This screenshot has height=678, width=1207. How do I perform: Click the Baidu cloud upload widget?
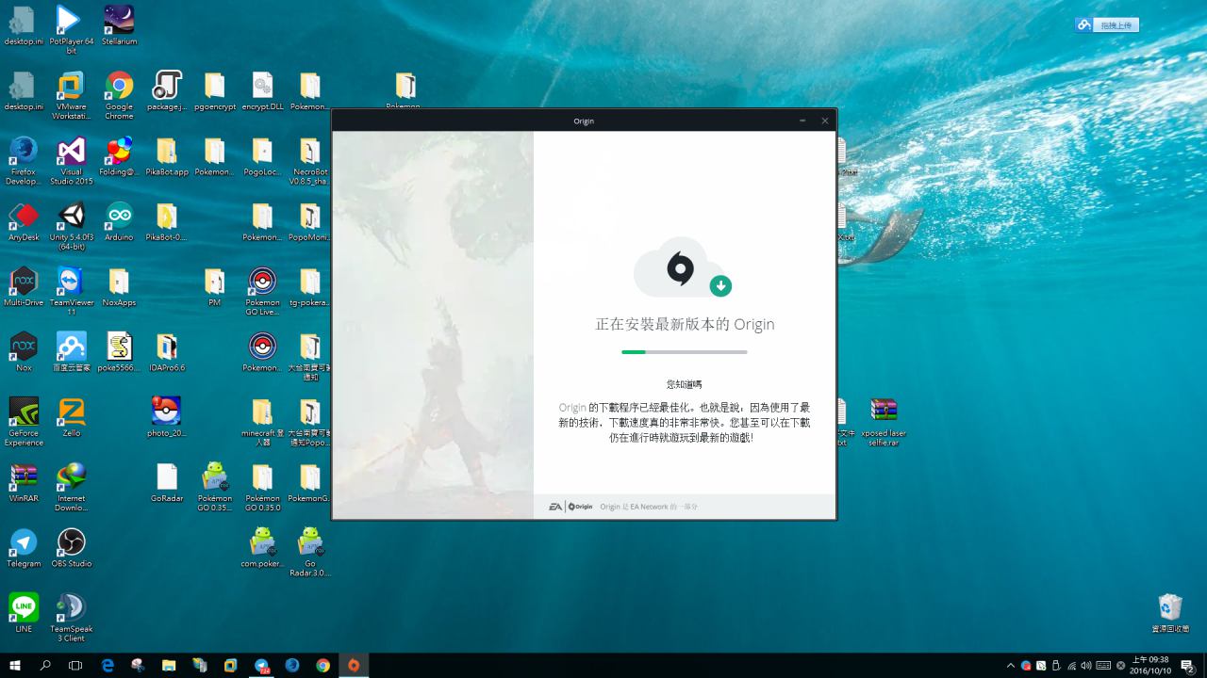pos(1107,25)
